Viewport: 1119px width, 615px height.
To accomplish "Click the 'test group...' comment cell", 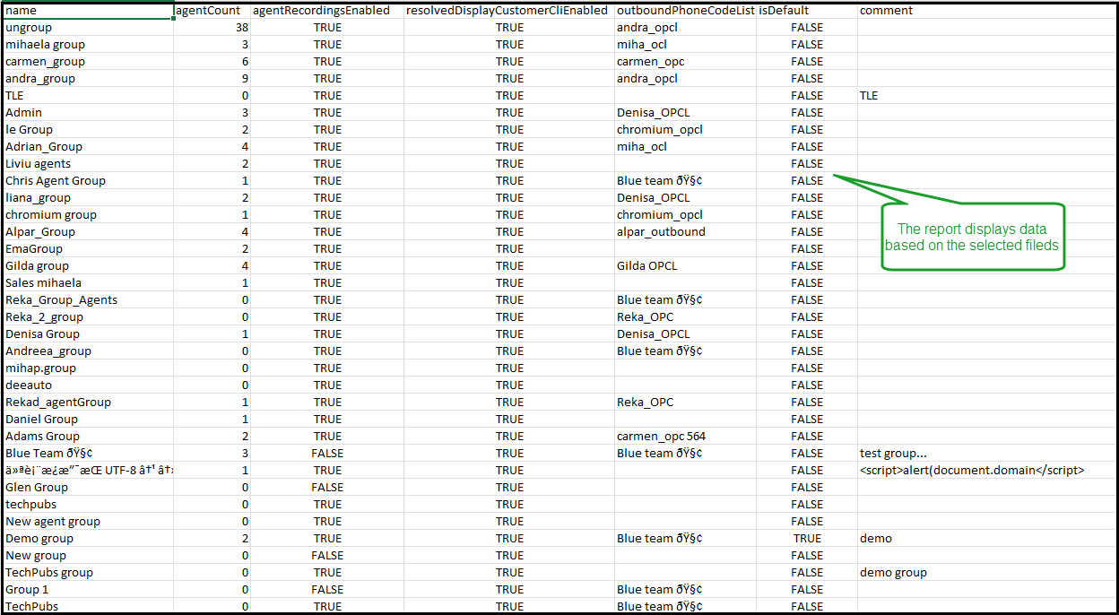I will (x=986, y=454).
